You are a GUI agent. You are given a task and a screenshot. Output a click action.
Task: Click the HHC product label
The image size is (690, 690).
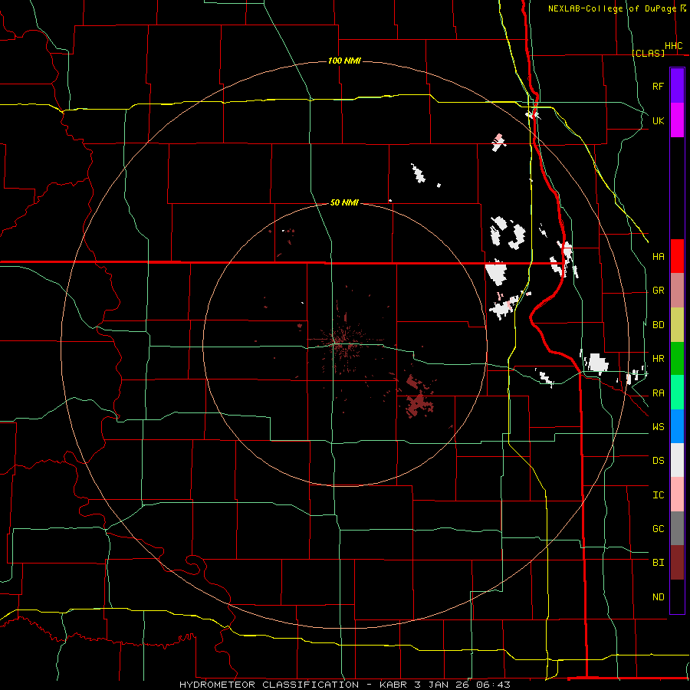tap(674, 46)
